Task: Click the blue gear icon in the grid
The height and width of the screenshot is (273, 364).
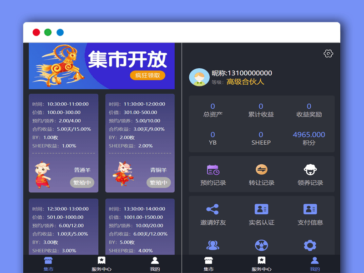Action: coord(310,245)
